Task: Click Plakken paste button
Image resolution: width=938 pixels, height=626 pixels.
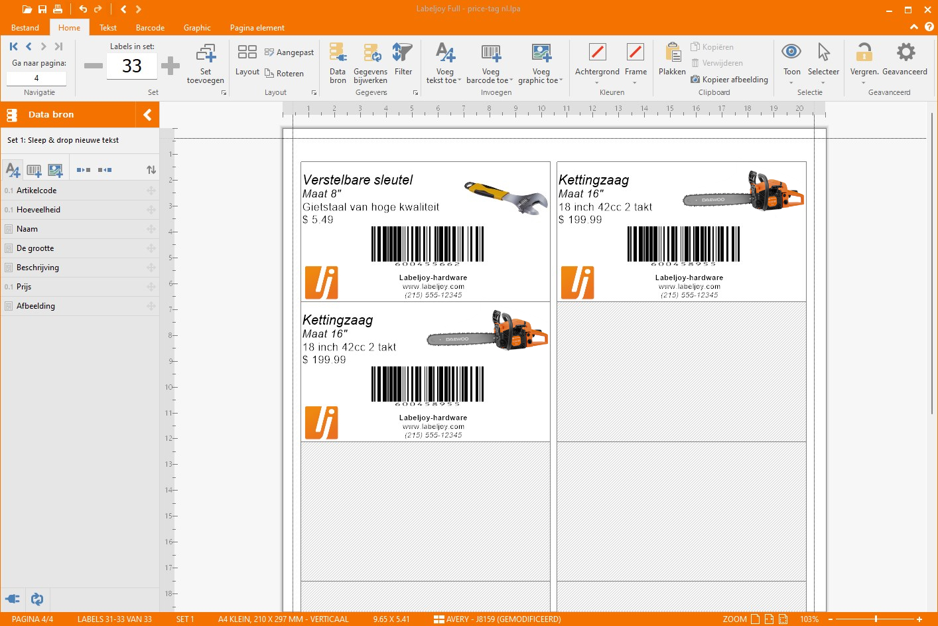Action: point(672,60)
